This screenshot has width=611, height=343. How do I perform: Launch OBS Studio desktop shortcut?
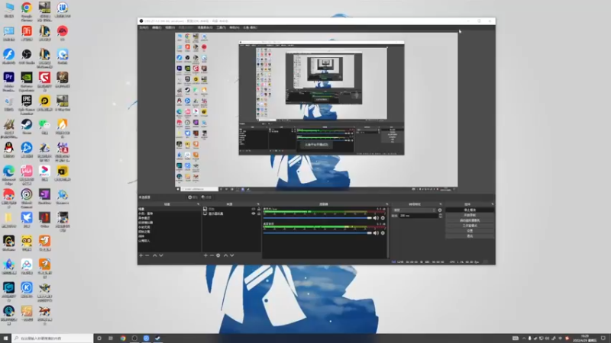[27, 56]
